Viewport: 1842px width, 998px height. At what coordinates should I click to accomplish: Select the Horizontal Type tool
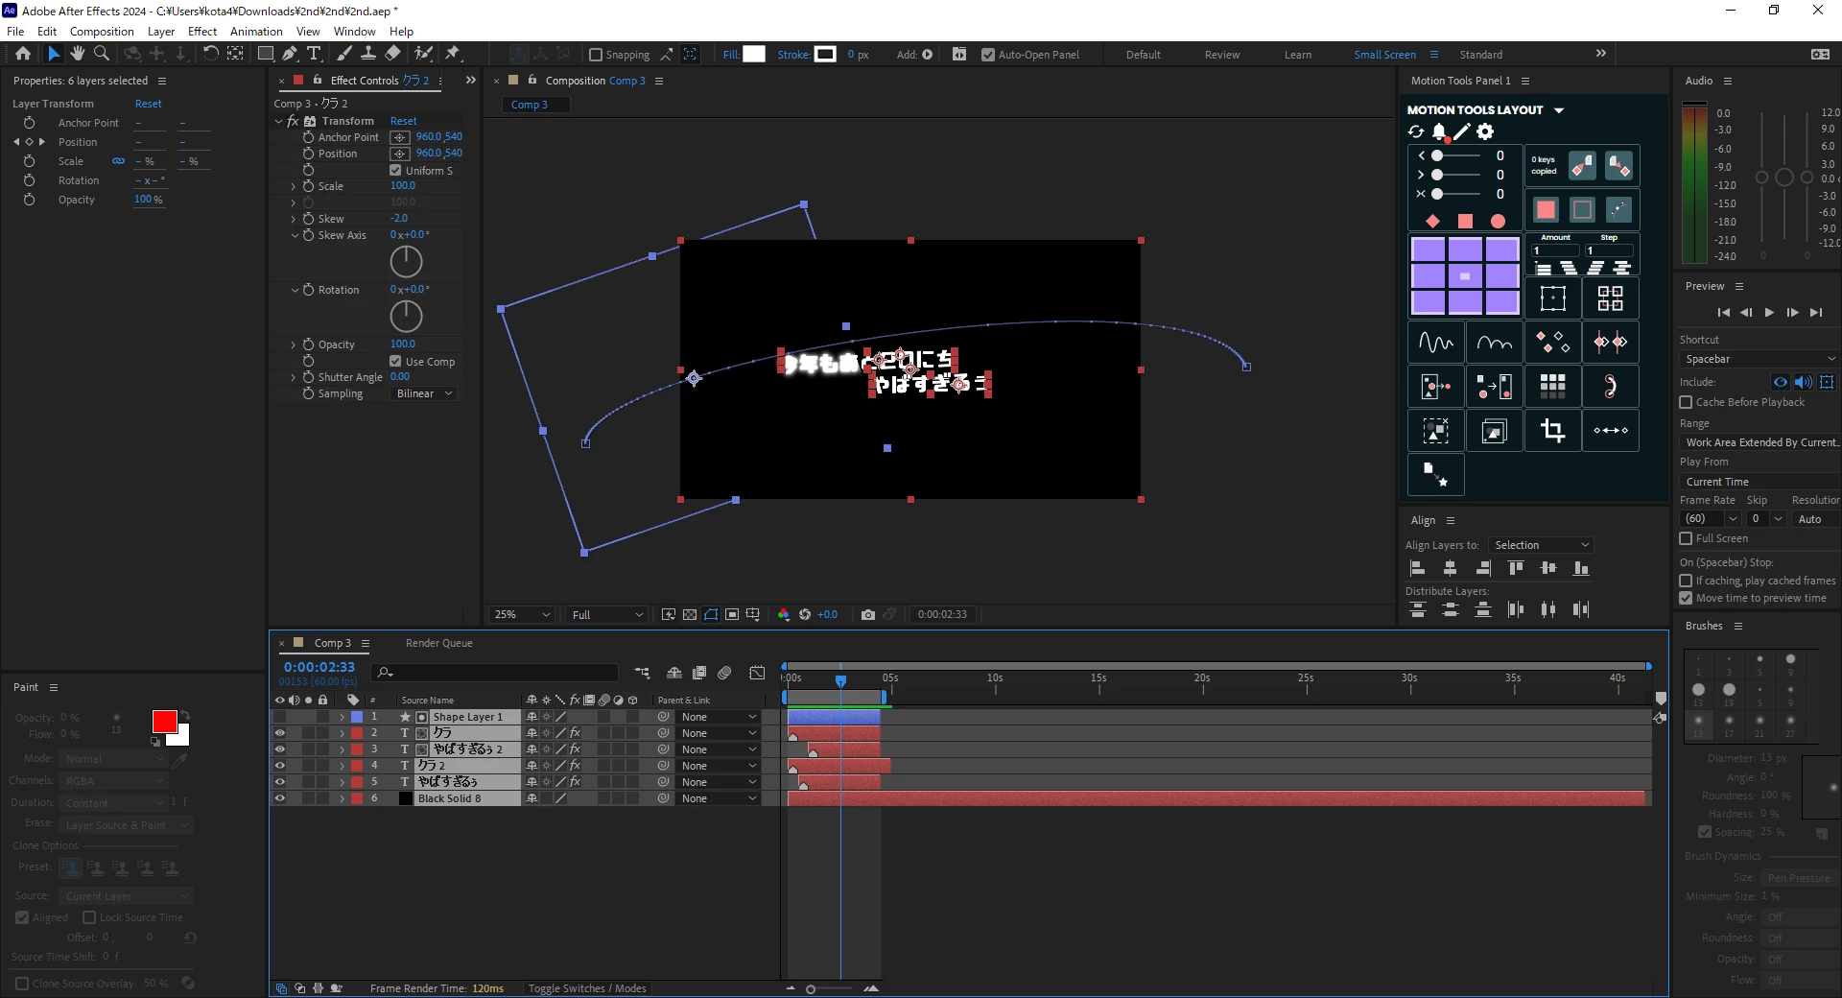tap(314, 54)
